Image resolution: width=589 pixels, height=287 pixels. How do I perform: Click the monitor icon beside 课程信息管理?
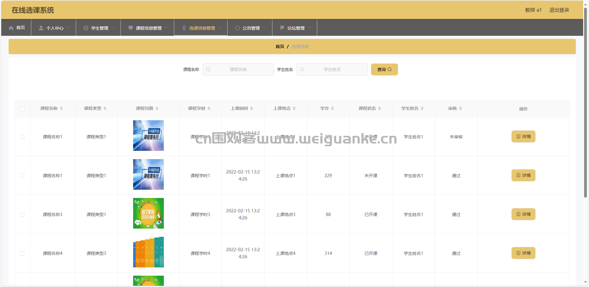(x=131, y=28)
